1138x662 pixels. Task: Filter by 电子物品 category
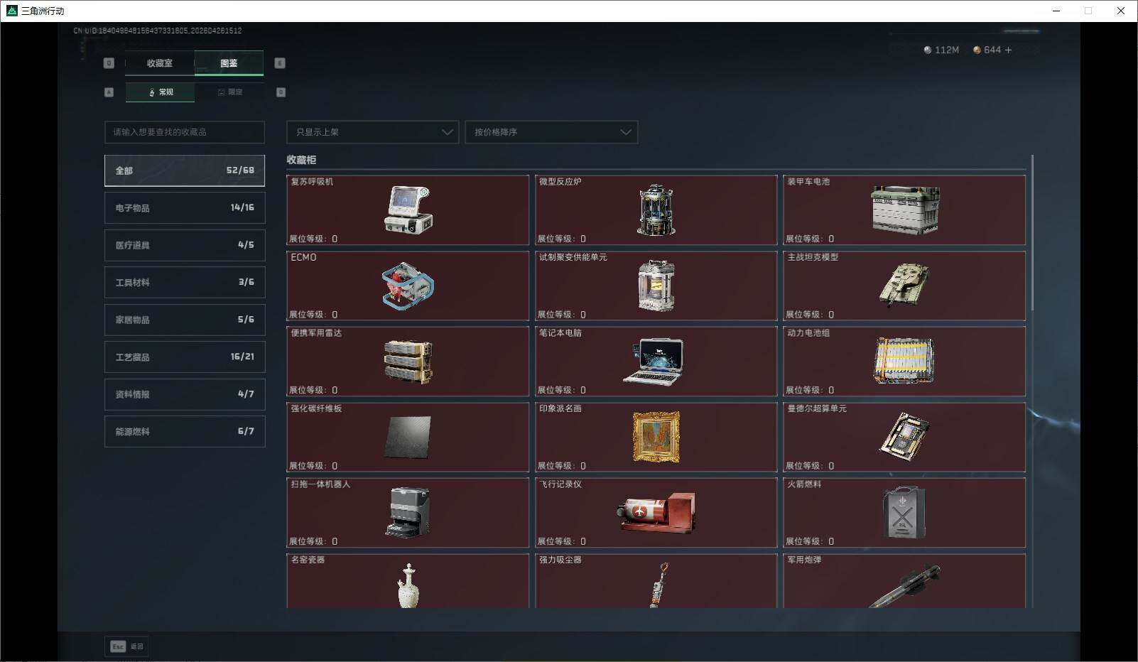(x=185, y=207)
